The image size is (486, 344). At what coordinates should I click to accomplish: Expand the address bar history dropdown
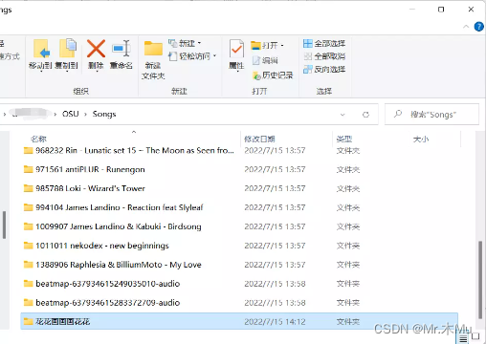342,115
